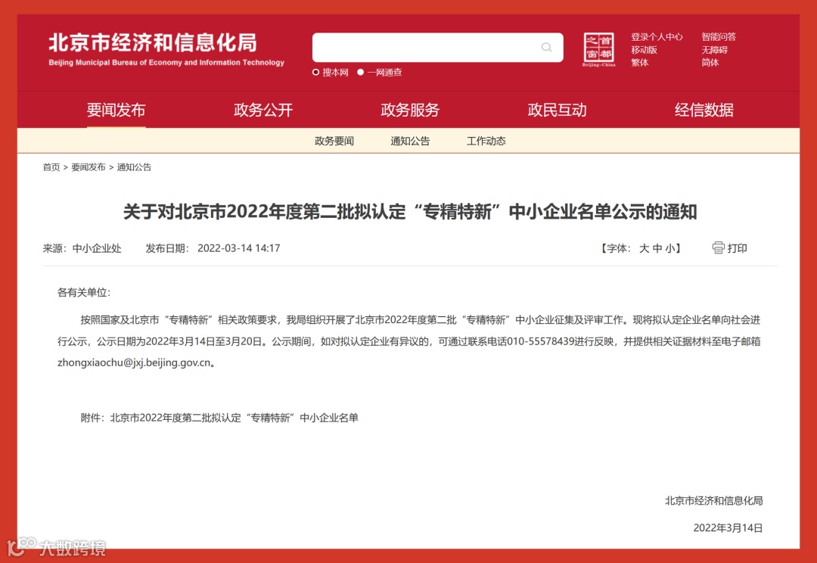Set font size to 小

point(669,248)
